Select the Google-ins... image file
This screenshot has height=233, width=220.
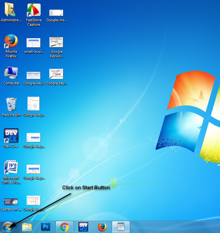(56, 15)
